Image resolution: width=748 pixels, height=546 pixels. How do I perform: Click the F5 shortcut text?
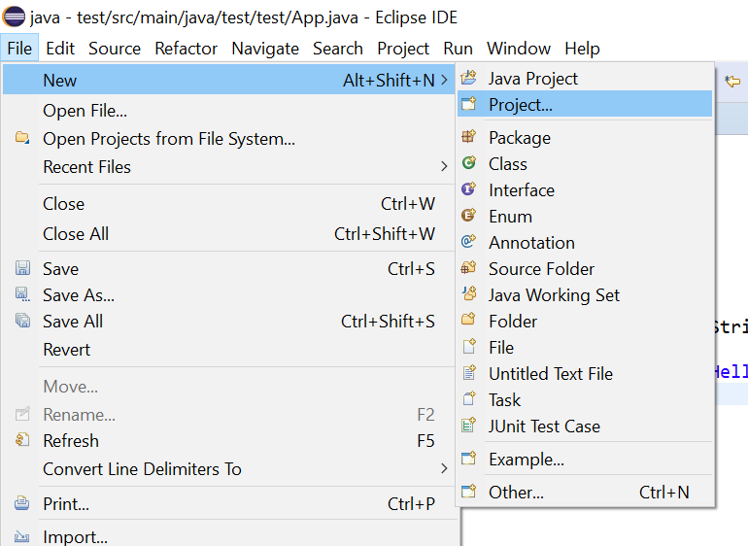[425, 441]
